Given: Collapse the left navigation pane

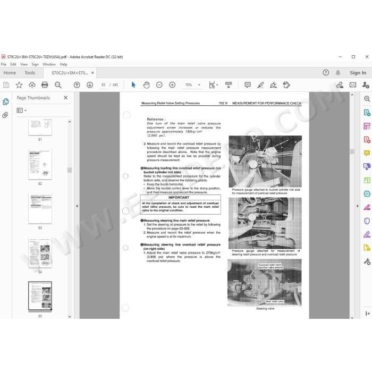Looking at the screenshot, I should (77, 206).
